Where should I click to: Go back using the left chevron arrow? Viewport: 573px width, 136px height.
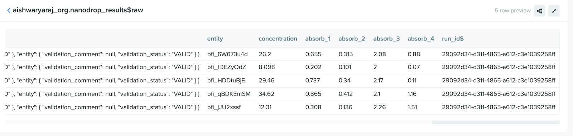[x=9, y=10]
